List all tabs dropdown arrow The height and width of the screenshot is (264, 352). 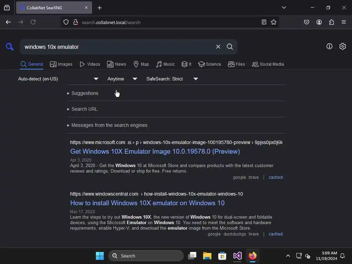tap(284, 8)
